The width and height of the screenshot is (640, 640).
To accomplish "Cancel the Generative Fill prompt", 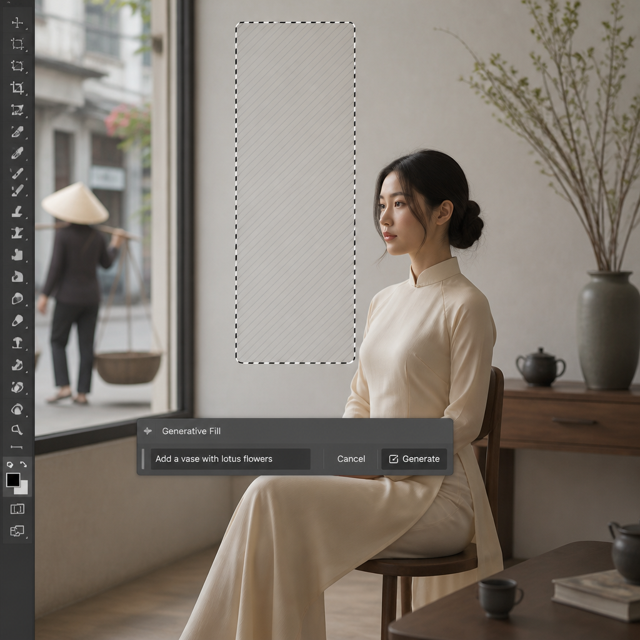I will pos(351,459).
